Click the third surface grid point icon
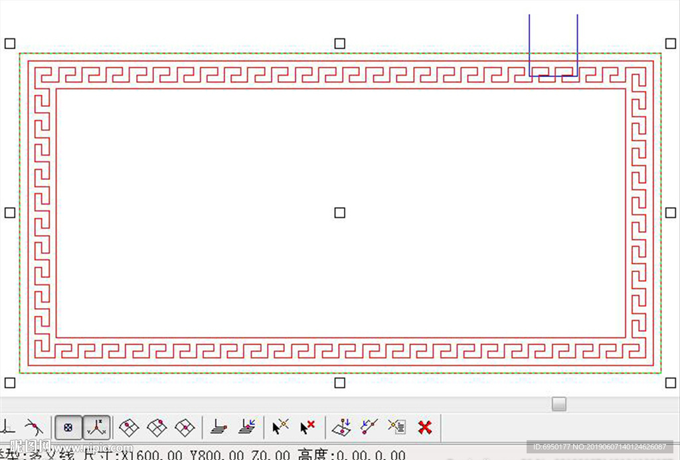The width and height of the screenshot is (680, 460). click(x=185, y=427)
